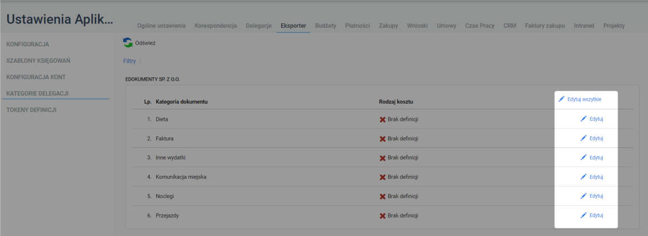
Task: Click the Przejazdy category name
Action: coord(167,215)
